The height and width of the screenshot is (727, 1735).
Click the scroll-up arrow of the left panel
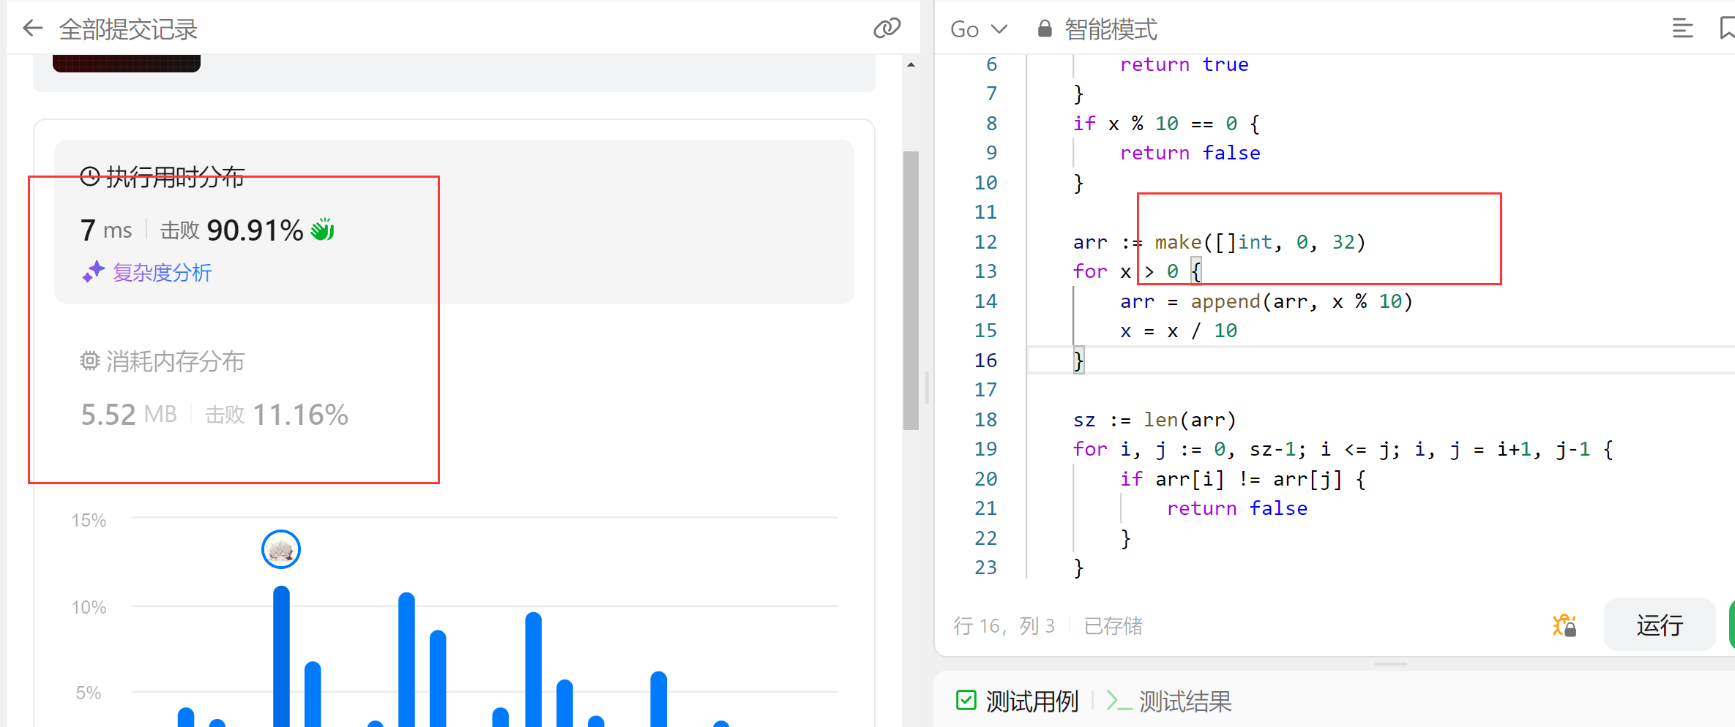[x=911, y=64]
